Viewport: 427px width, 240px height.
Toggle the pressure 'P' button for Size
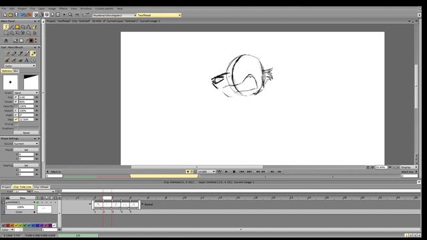tap(16, 97)
